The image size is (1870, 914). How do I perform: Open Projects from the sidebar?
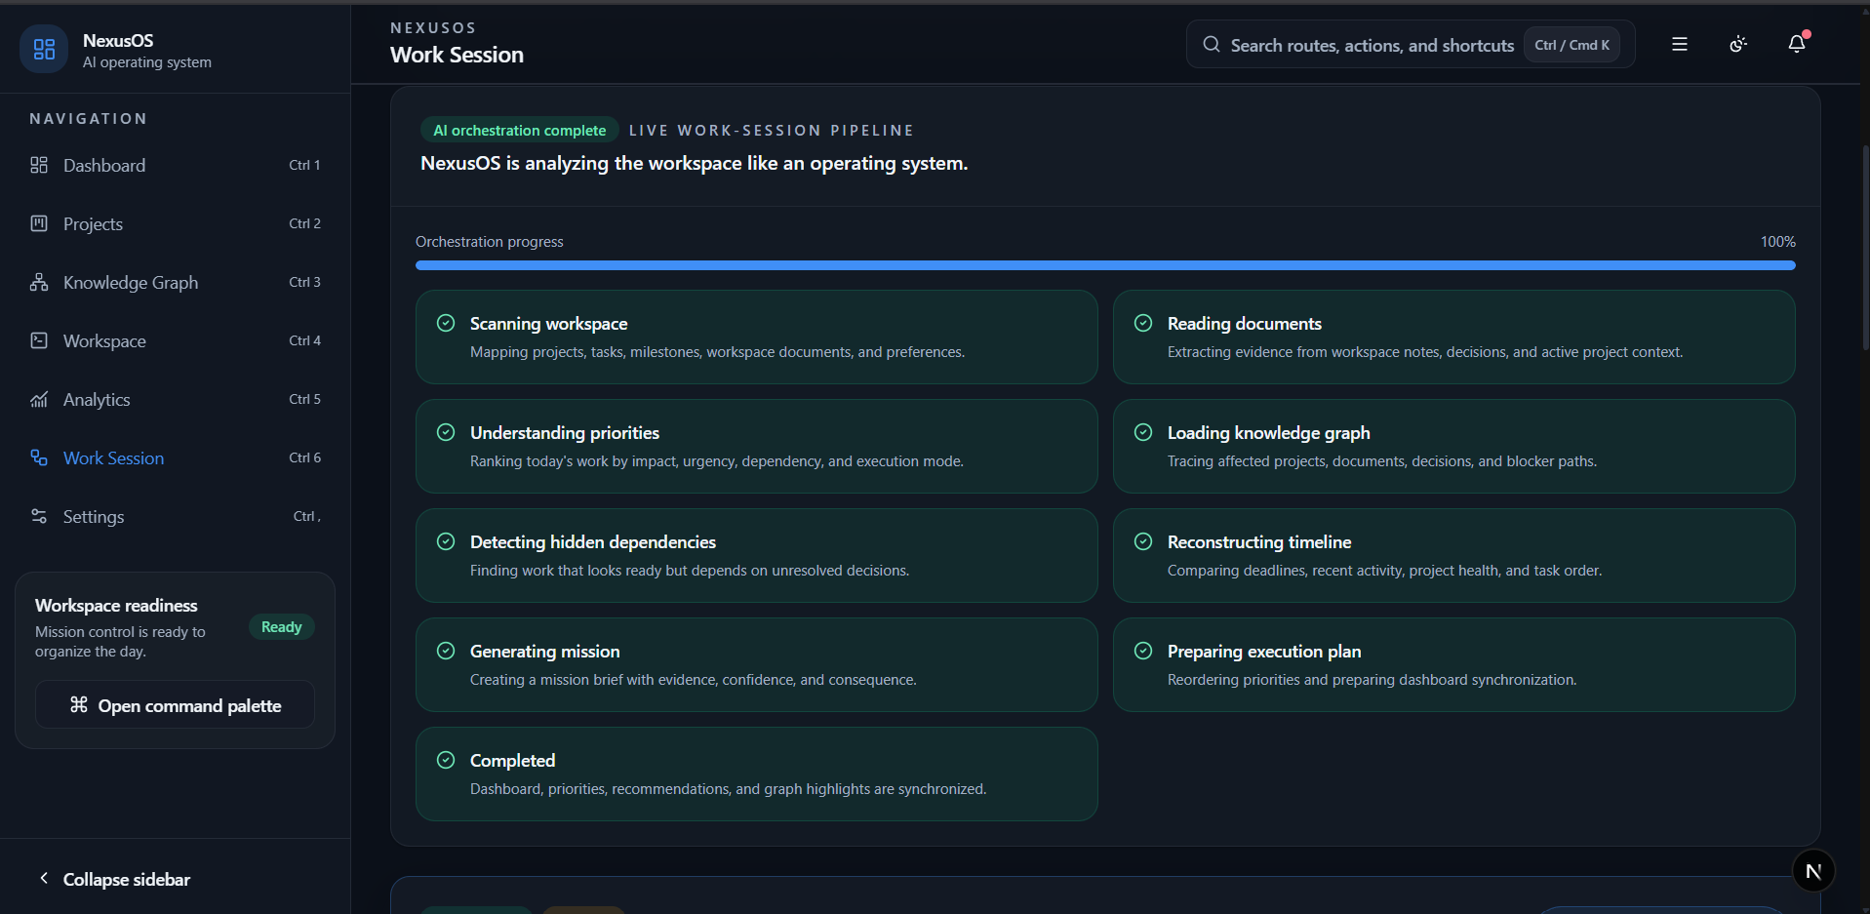click(176, 223)
